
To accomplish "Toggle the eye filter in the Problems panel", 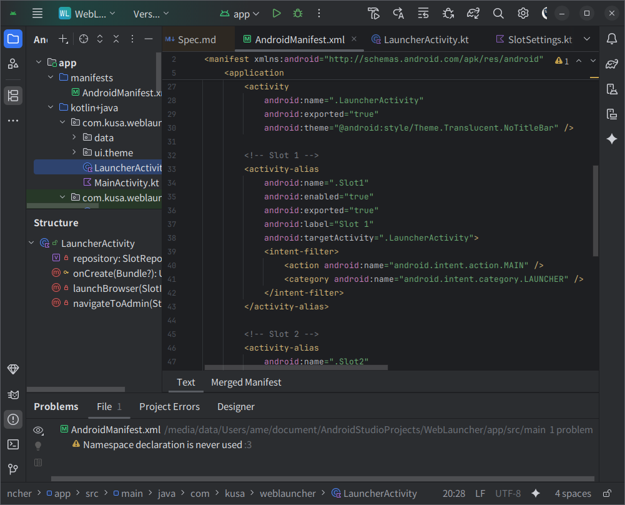I will 38,431.
